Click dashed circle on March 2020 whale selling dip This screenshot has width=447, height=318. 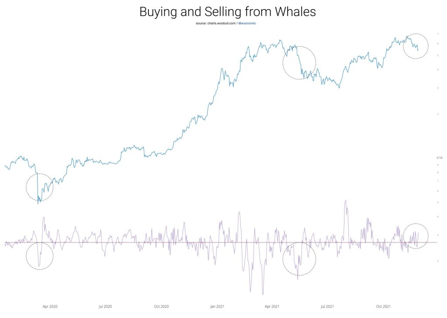pos(39,256)
